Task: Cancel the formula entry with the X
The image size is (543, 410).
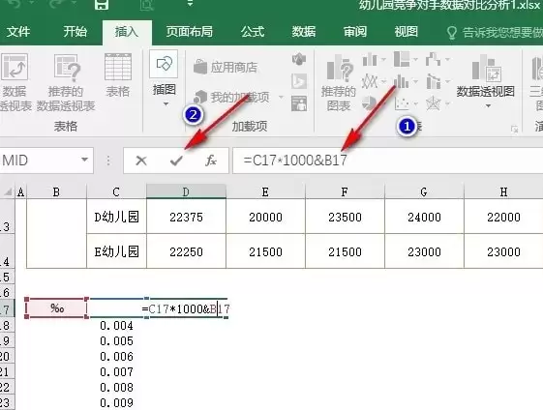Action: coord(141,161)
